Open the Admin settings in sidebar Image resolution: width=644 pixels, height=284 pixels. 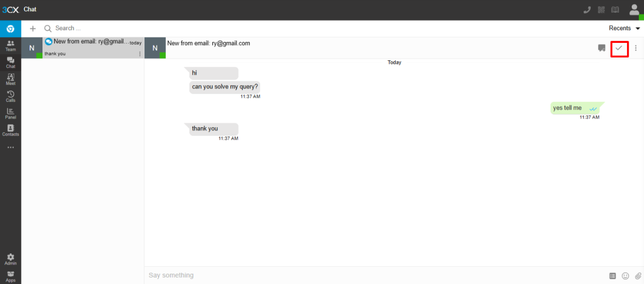10,259
